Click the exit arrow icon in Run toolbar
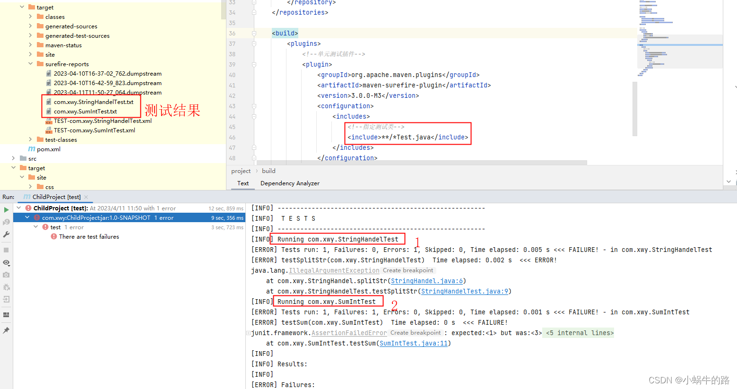This screenshot has width=737, height=389. click(x=6, y=299)
